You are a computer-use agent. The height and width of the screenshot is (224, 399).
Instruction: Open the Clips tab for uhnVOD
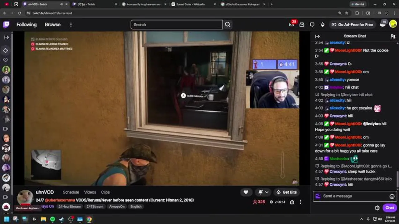pos(105,192)
